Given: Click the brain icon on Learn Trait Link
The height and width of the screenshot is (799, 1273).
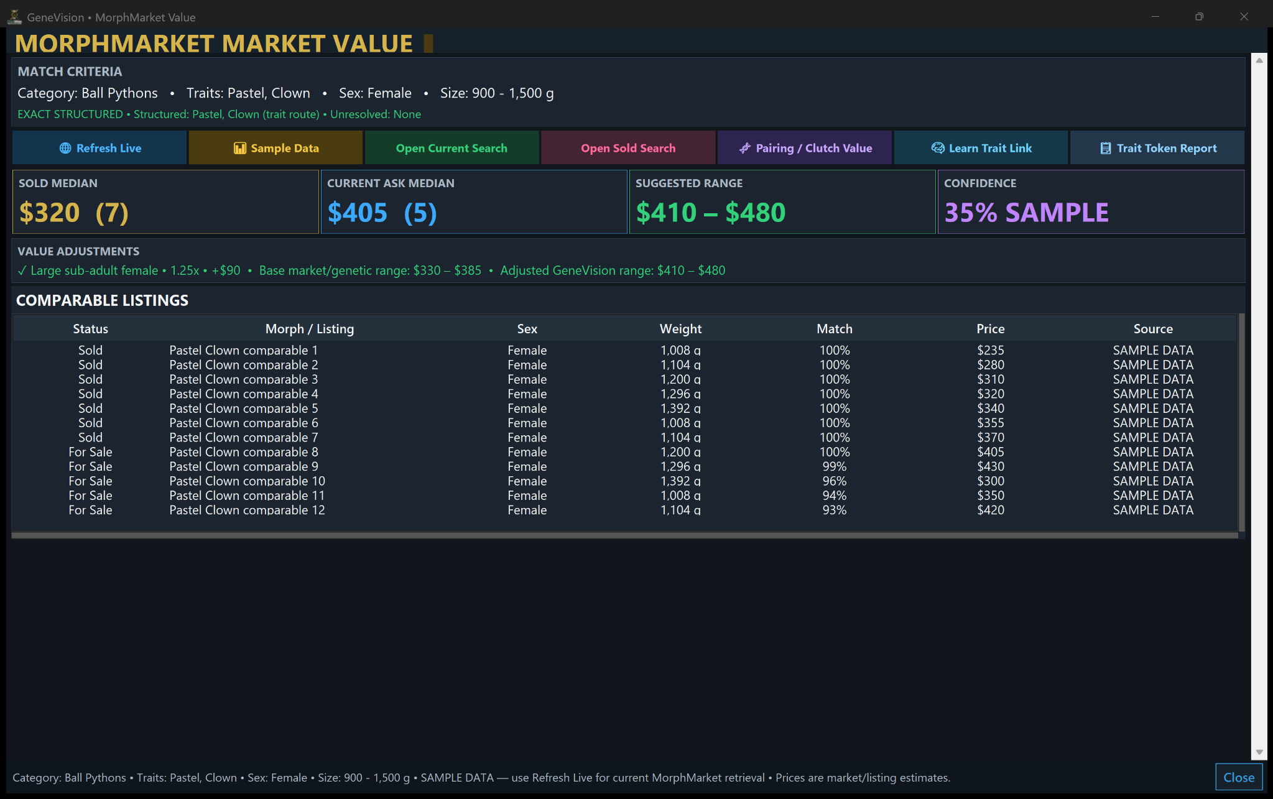Looking at the screenshot, I should tap(938, 148).
